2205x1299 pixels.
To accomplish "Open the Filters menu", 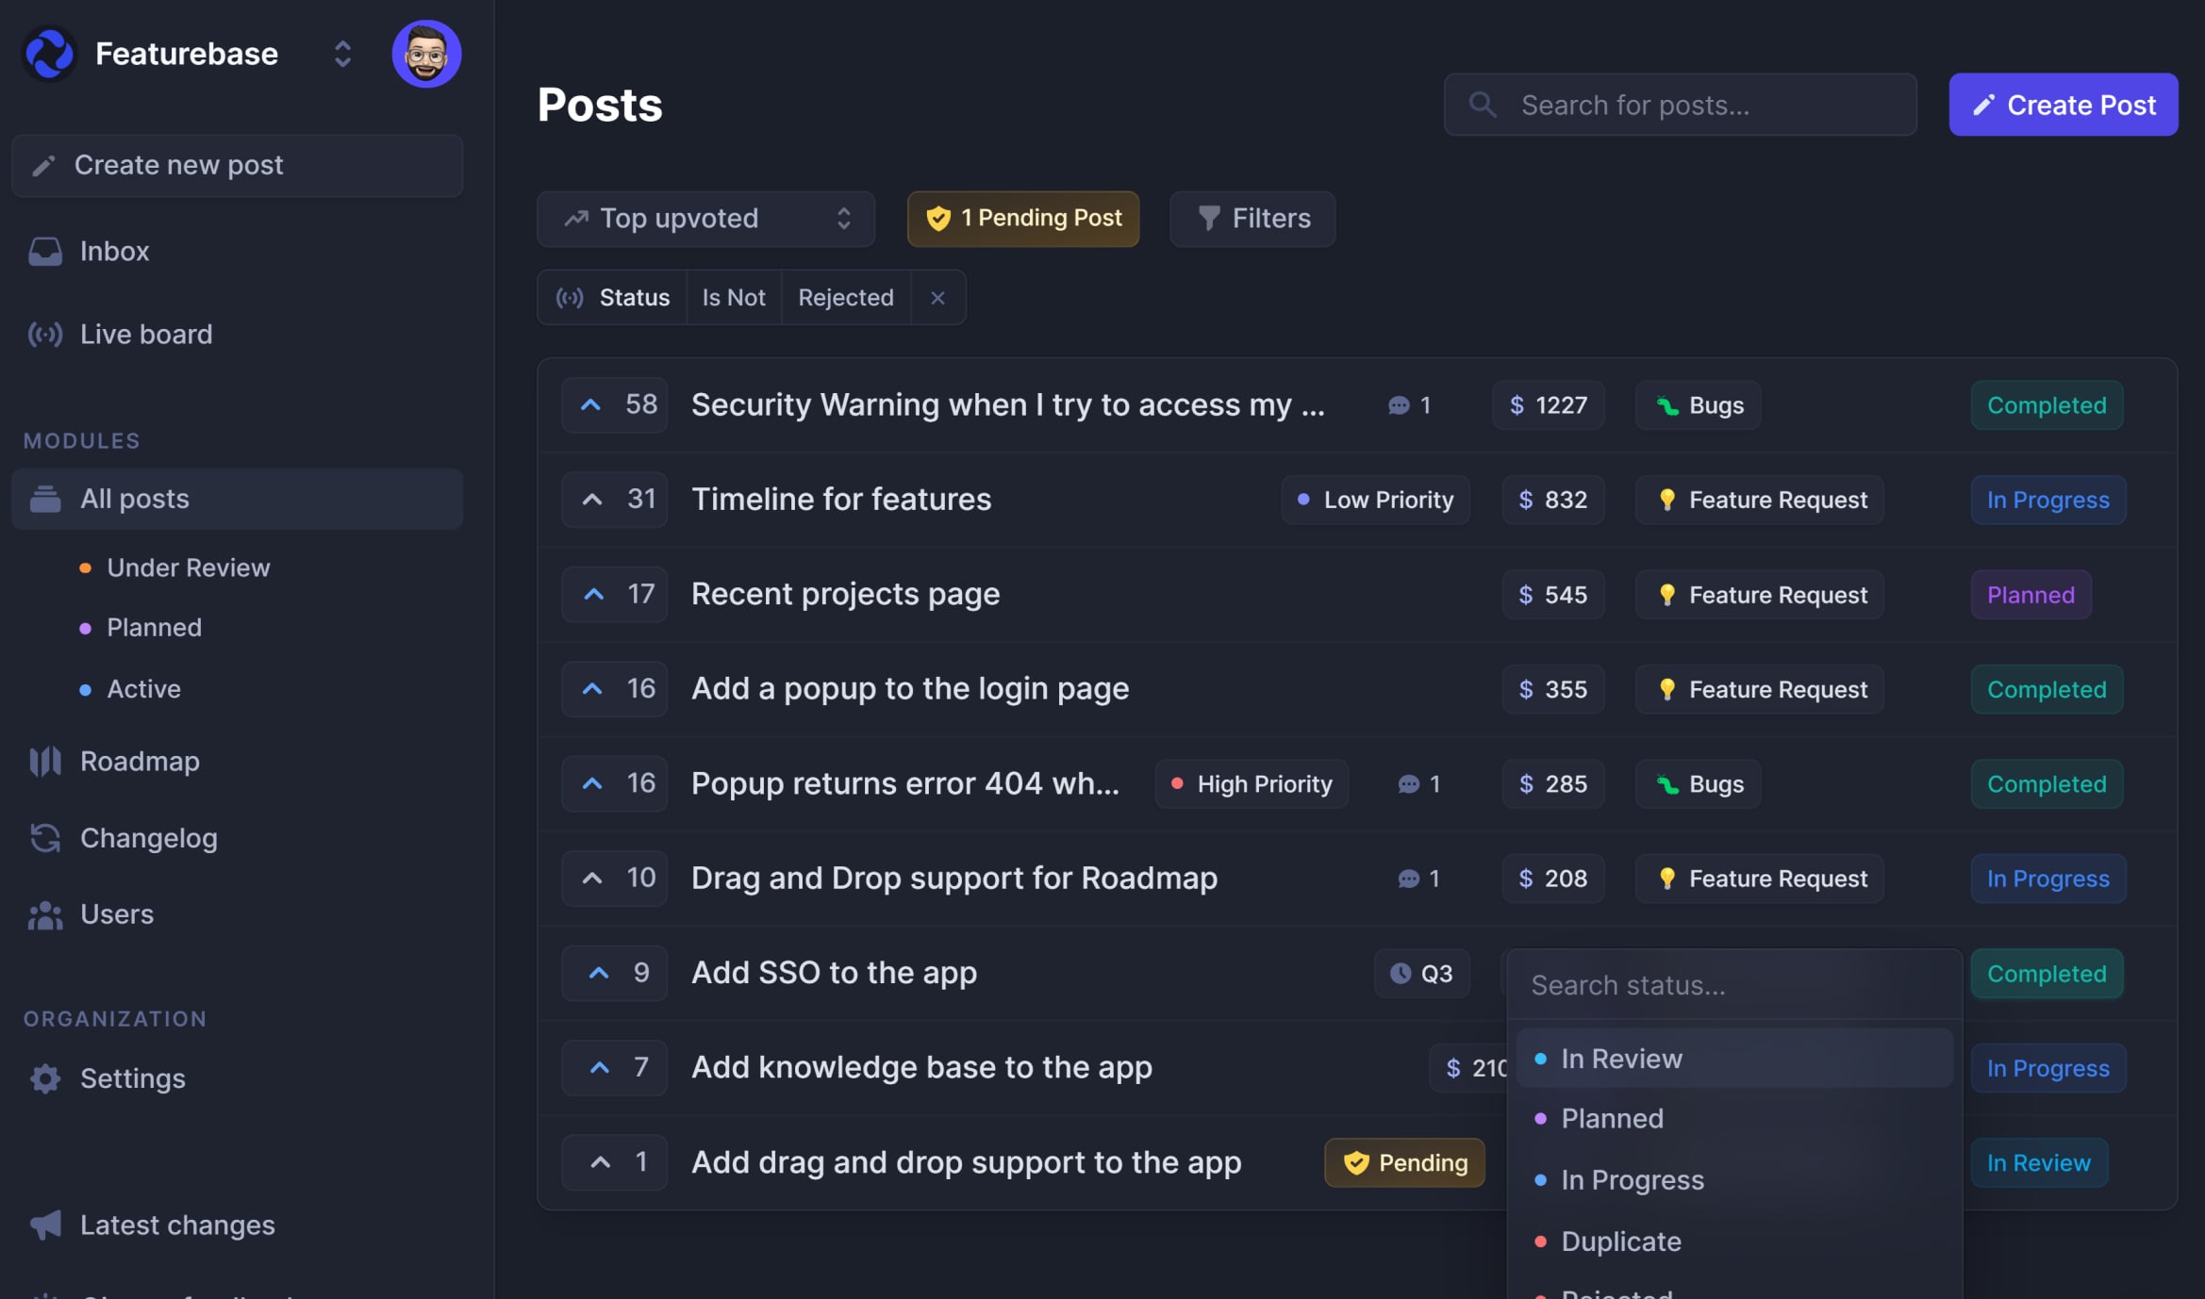I will [x=1252, y=219].
